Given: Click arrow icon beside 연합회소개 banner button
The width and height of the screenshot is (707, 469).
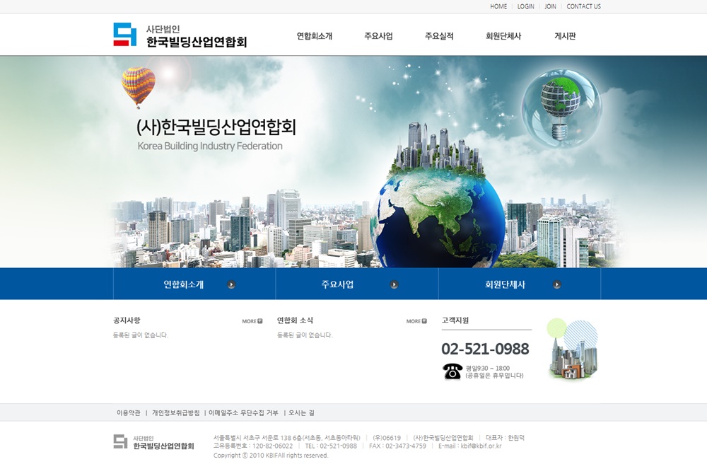Looking at the screenshot, I should tap(231, 285).
